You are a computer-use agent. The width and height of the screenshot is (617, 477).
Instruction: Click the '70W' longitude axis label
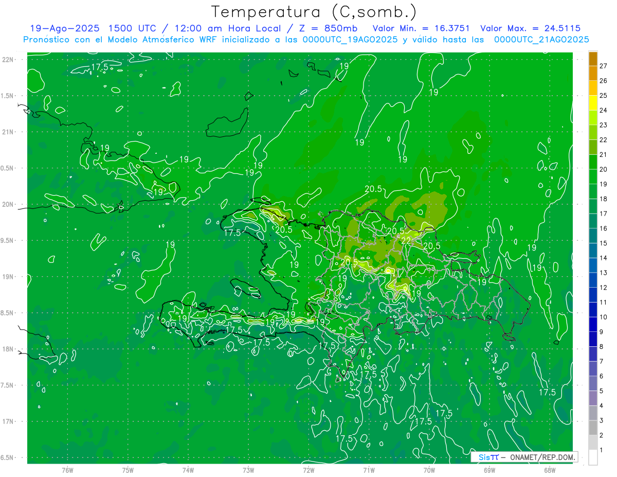429,470
